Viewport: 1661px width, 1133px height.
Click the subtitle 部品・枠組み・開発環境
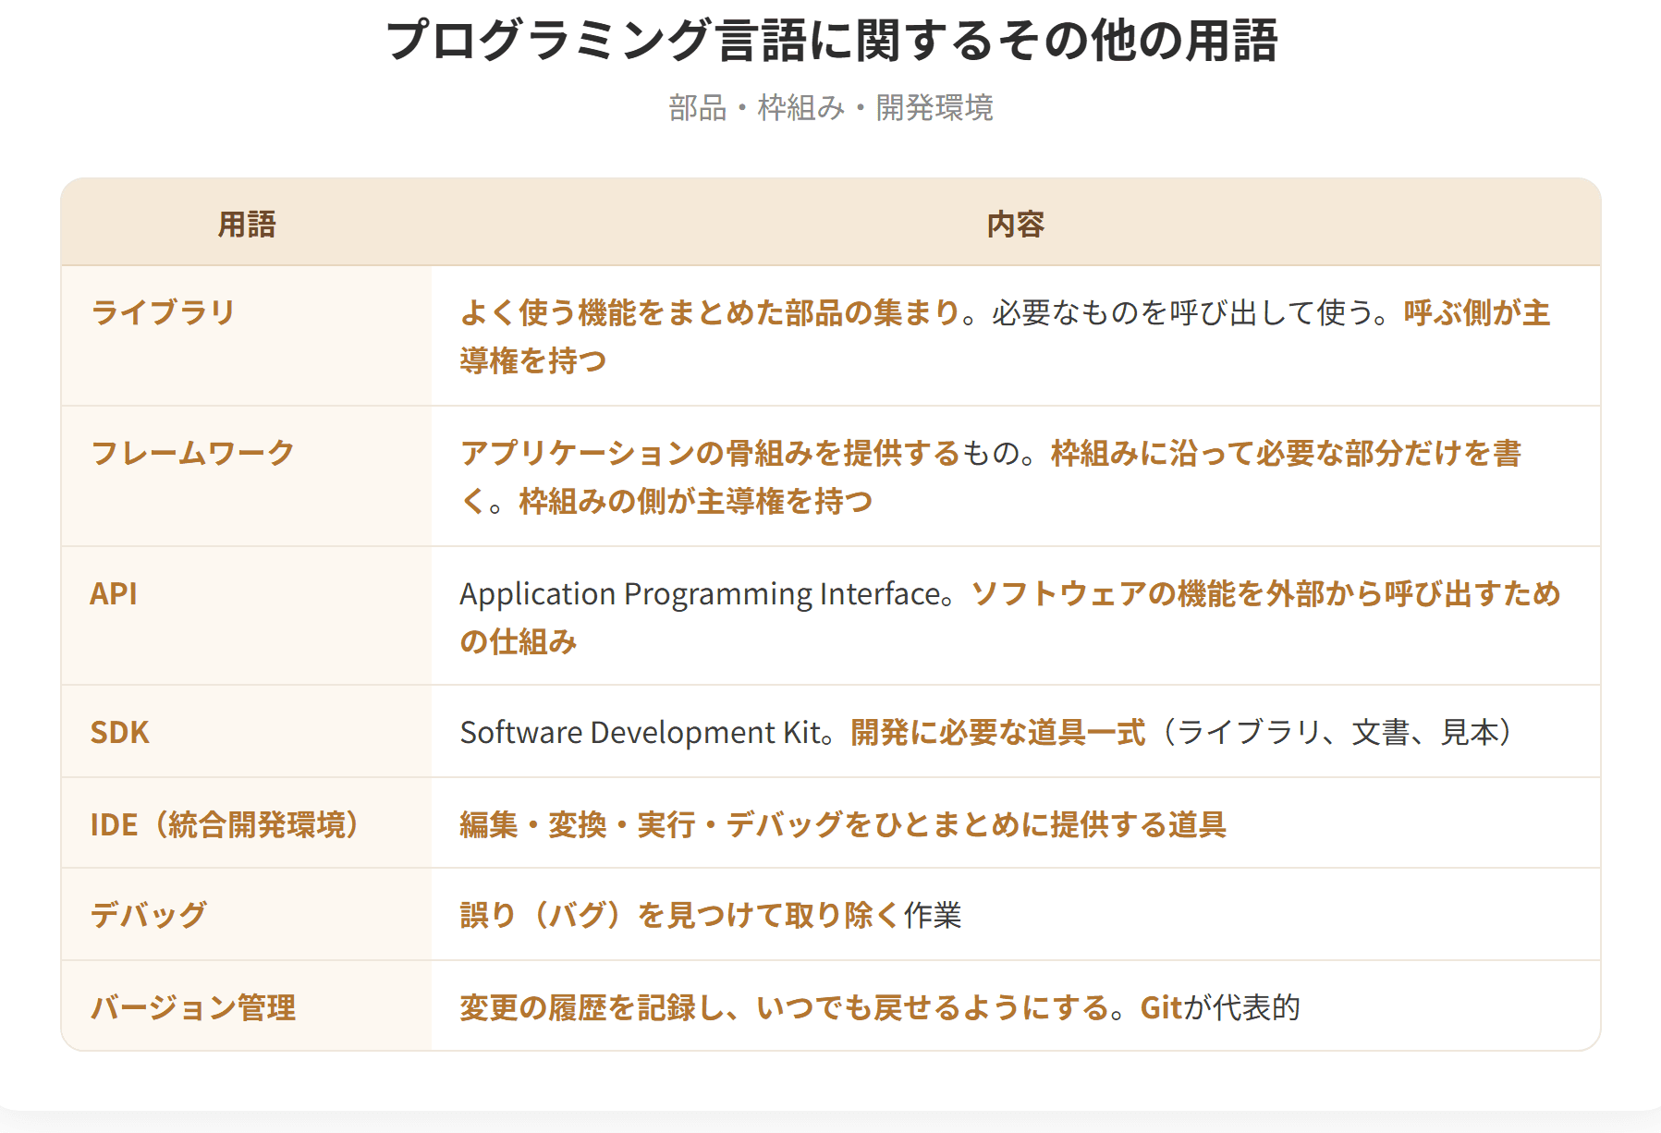click(x=831, y=108)
